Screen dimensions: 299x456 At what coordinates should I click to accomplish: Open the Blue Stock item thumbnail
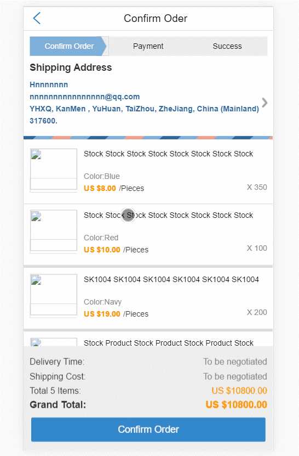point(54,171)
